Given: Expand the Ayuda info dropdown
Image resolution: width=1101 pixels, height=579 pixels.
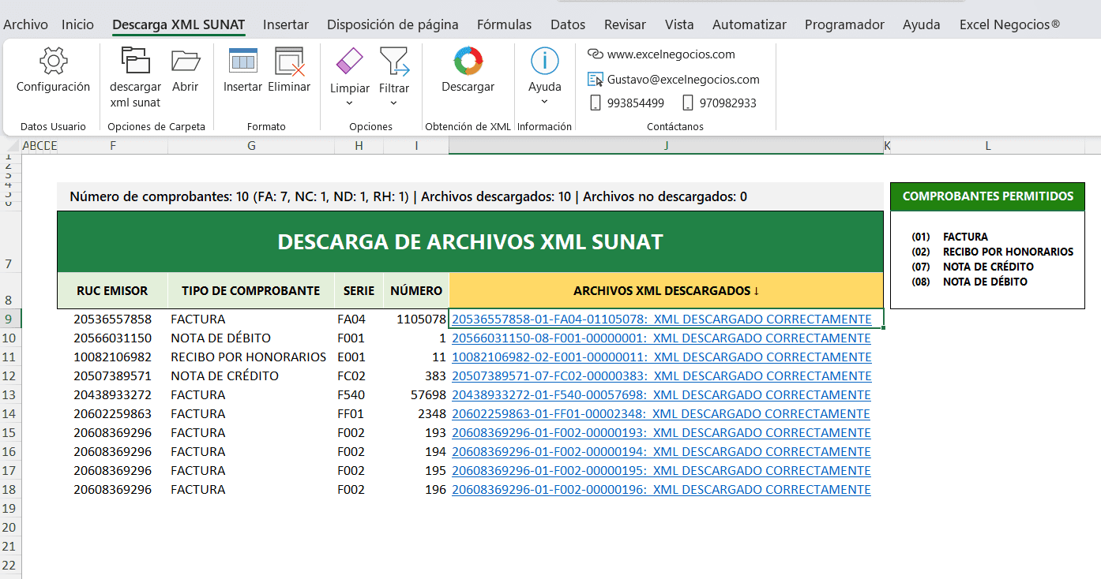Looking at the screenshot, I should click(x=544, y=101).
